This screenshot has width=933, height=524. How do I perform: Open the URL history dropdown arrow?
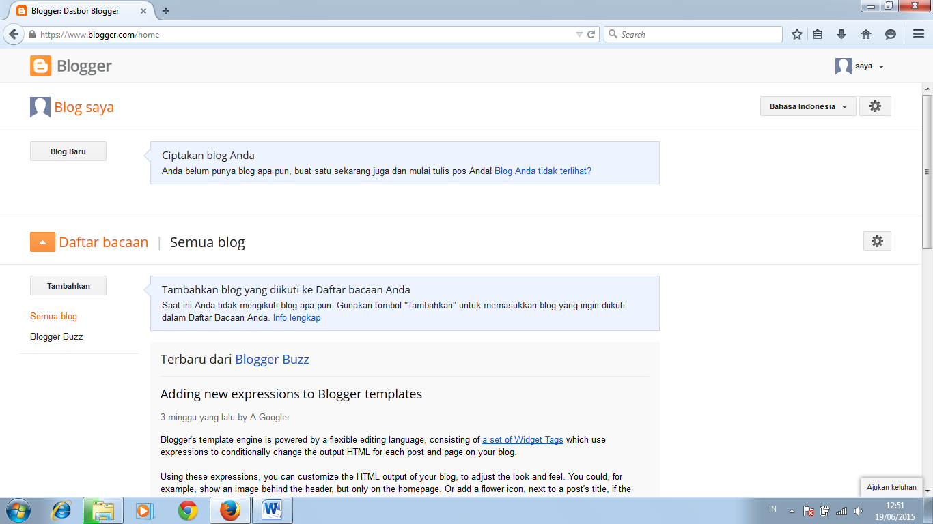579,34
